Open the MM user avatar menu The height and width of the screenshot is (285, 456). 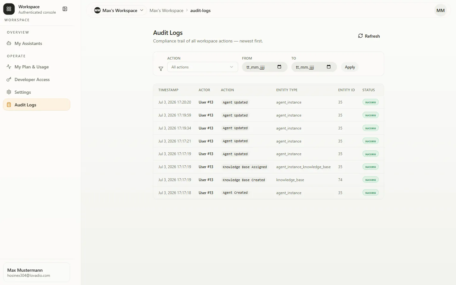[440, 10]
